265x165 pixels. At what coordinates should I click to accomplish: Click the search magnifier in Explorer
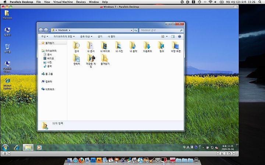pos(181,30)
